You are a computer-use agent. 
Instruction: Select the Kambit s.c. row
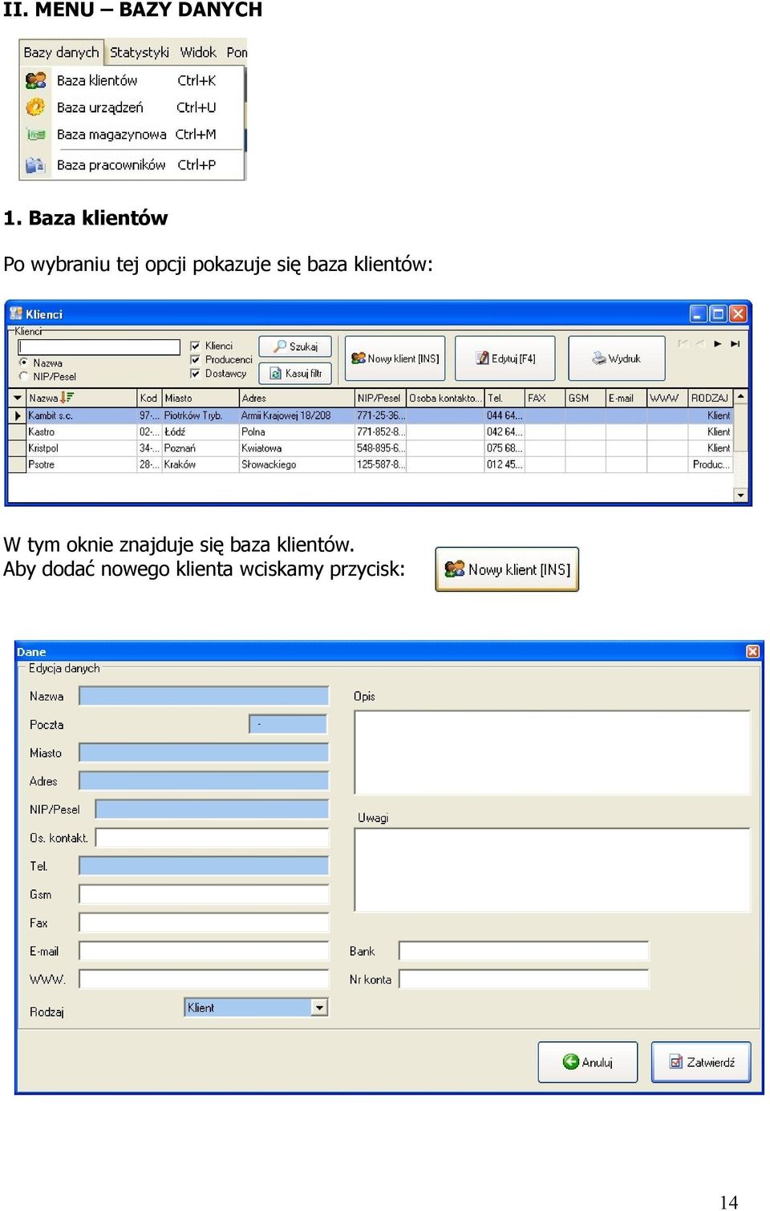pyautogui.click(x=371, y=415)
